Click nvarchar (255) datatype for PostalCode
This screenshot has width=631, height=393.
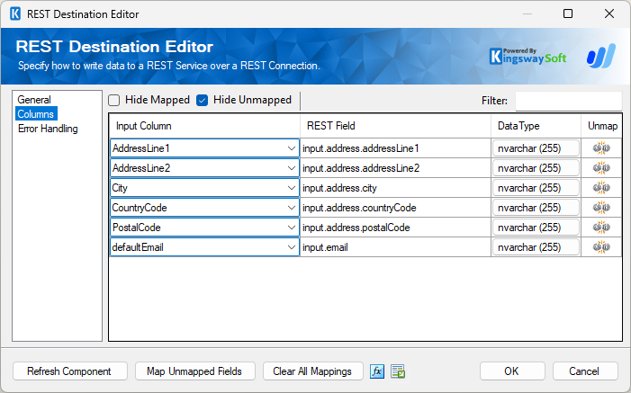[536, 227]
